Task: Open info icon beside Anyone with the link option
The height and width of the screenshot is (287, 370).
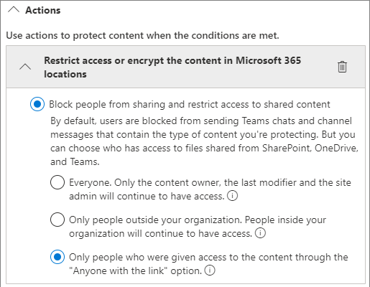Action: coord(210,270)
